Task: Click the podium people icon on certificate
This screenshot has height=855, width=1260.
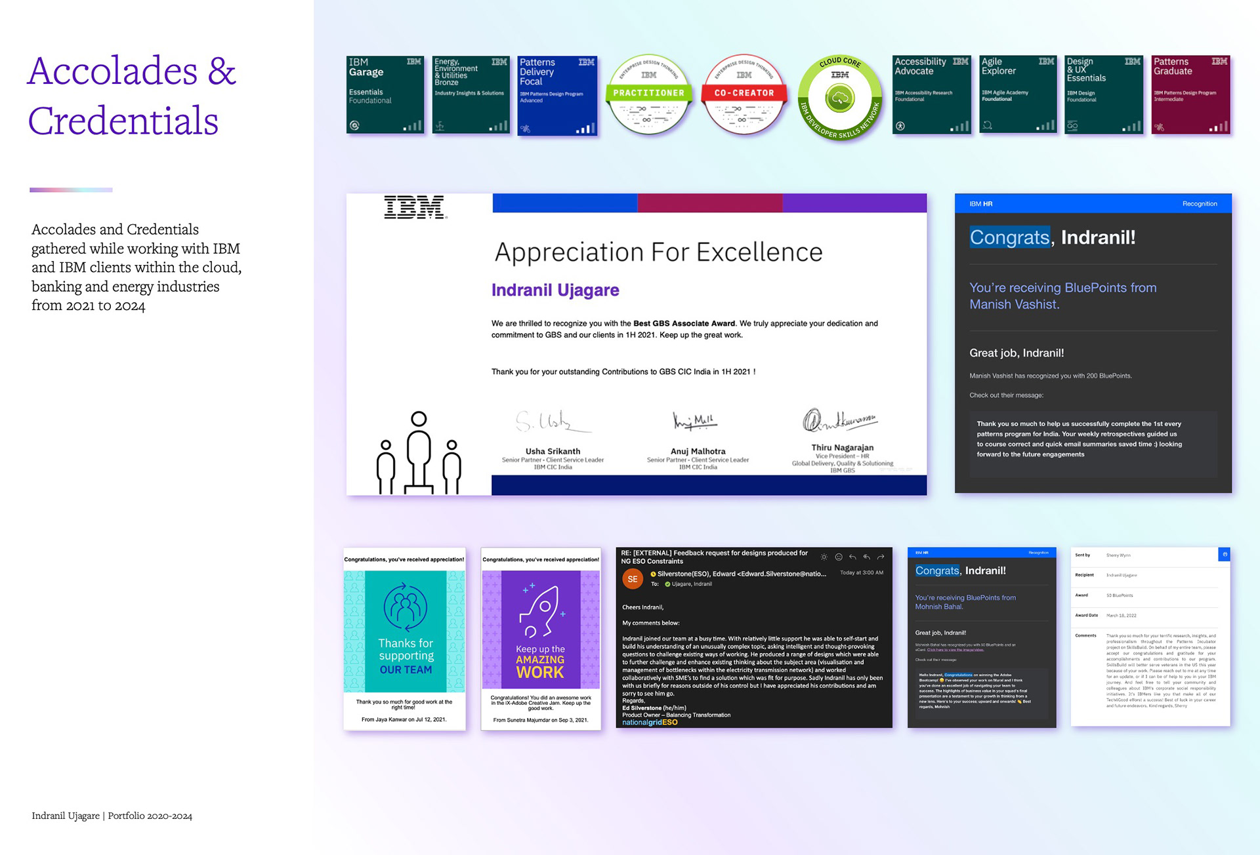Action: click(419, 452)
